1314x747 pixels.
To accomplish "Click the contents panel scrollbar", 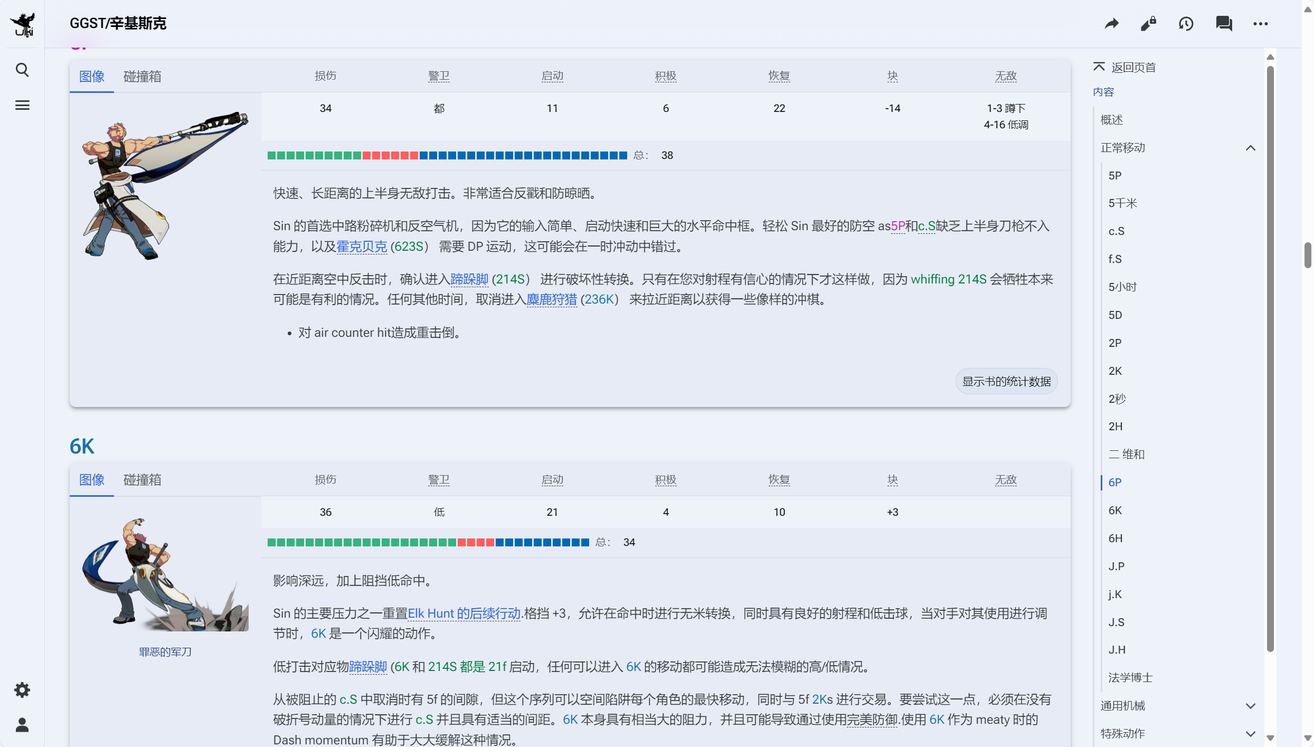I will [1270, 359].
